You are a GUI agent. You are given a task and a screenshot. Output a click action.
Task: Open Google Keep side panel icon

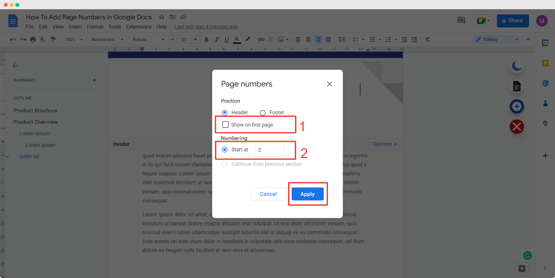pyautogui.click(x=545, y=63)
